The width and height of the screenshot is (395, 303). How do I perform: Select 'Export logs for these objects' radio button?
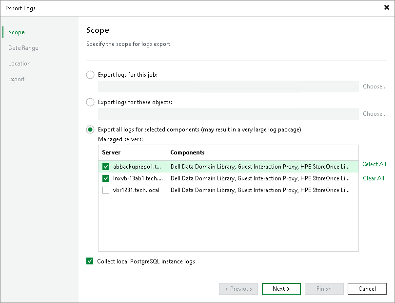click(x=90, y=102)
